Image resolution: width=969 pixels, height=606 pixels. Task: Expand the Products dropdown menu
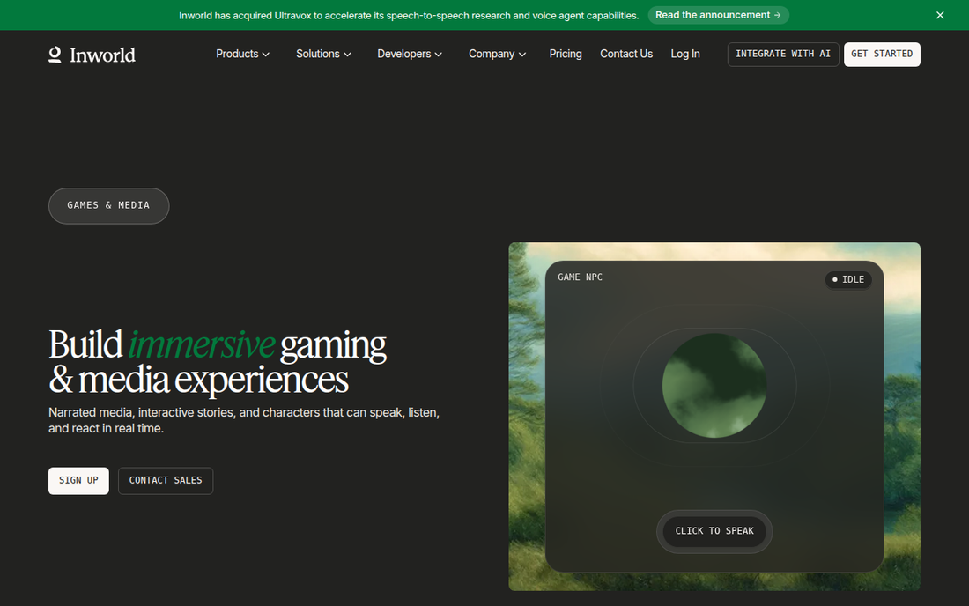coord(242,55)
